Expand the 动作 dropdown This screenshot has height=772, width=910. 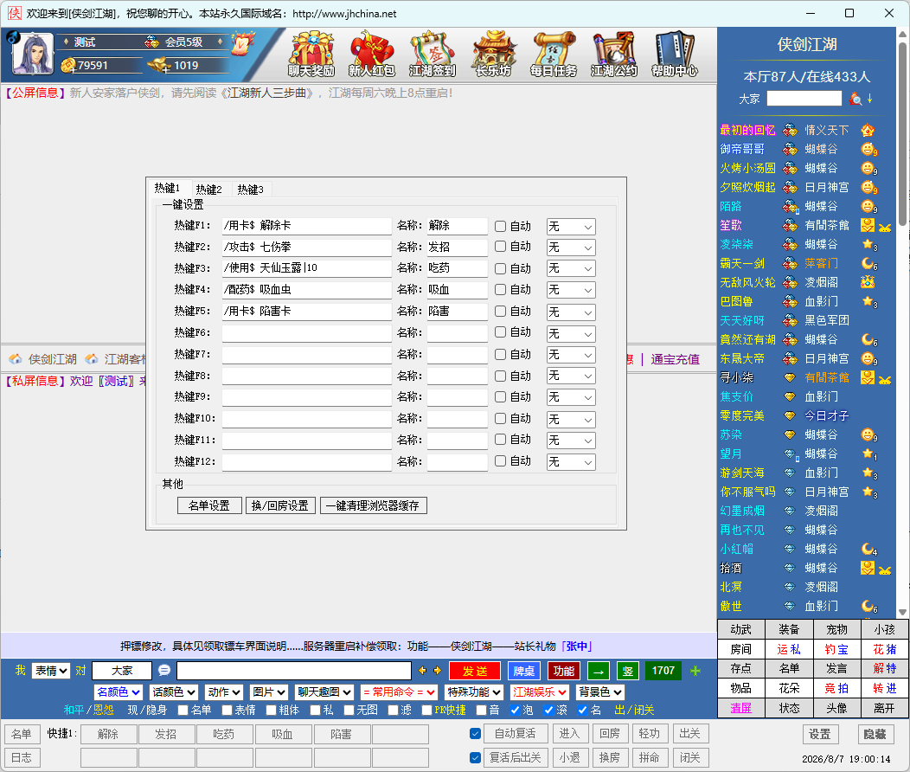(x=224, y=692)
